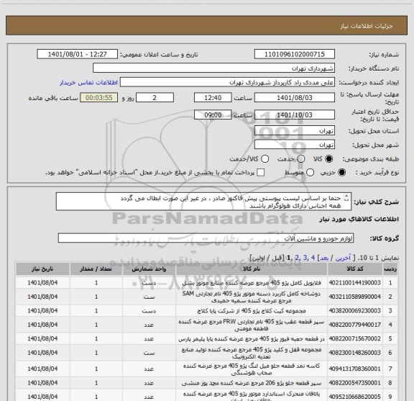The image size is (414, 401).
Task: Click the validity time field 09:00
Action: (x=213, y=114)
